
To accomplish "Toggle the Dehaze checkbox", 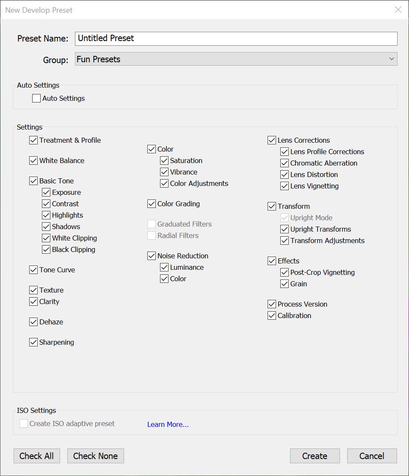I will point(33,322).
